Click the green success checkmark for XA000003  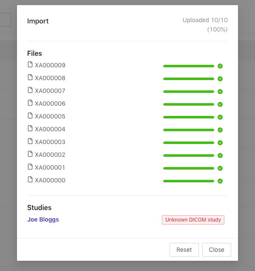pos(220,143)
